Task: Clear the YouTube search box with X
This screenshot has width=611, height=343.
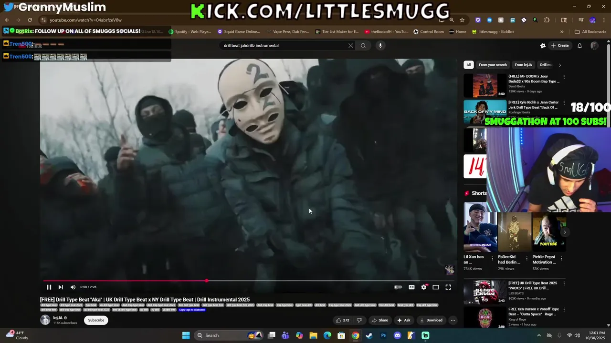Action: (351, 46)
